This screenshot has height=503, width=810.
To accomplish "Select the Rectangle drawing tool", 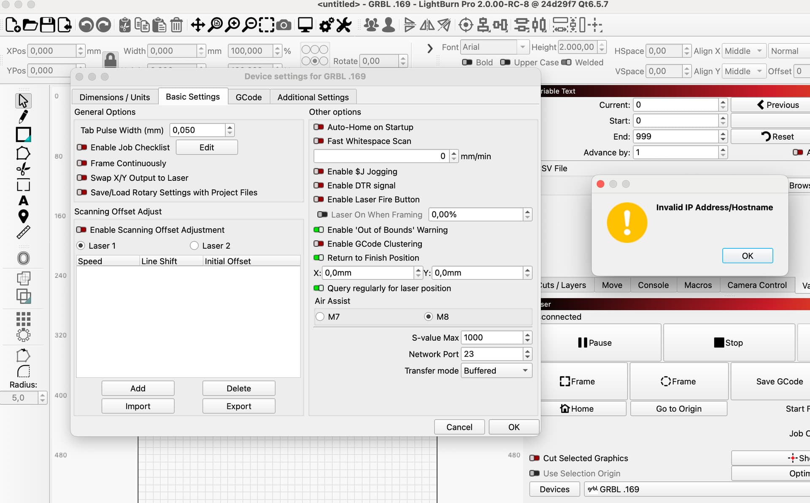I will click(x=23, y=134).
